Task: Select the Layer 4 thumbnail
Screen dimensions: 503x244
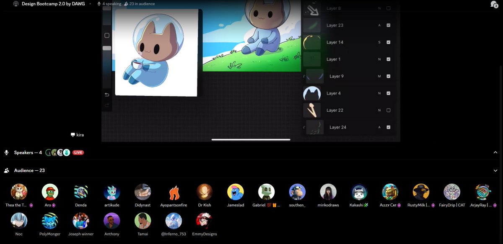Action: coord(312,93)
